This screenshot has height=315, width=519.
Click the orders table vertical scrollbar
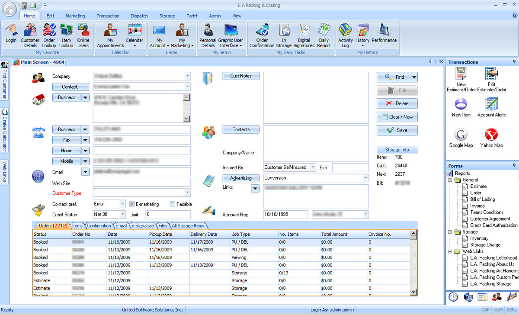414,263
